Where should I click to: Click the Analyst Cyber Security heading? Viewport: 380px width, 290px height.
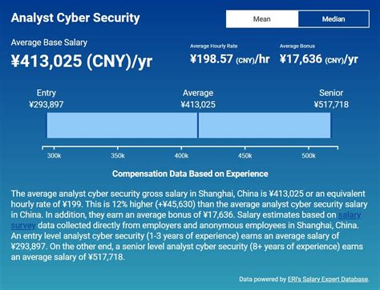click(75, 18)
